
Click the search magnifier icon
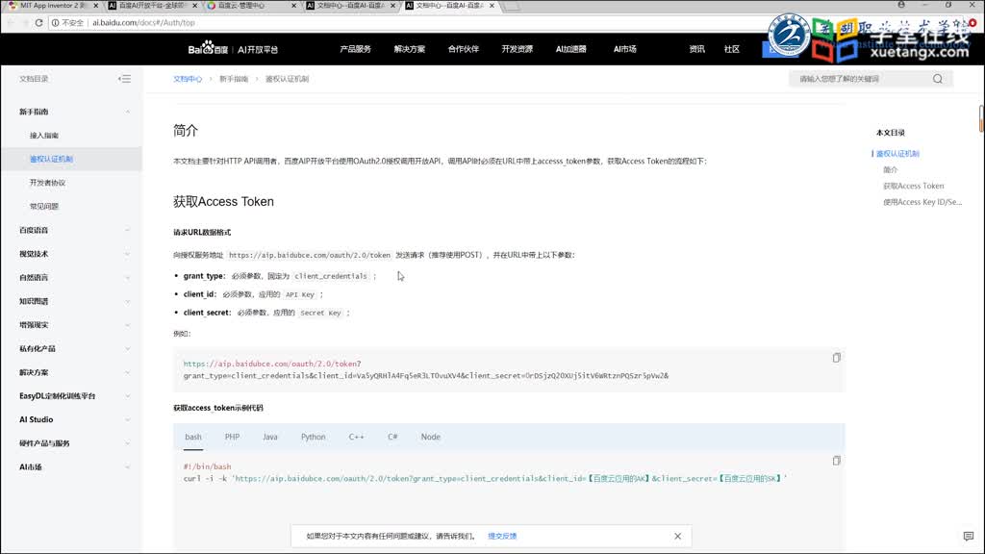[937, 79]
